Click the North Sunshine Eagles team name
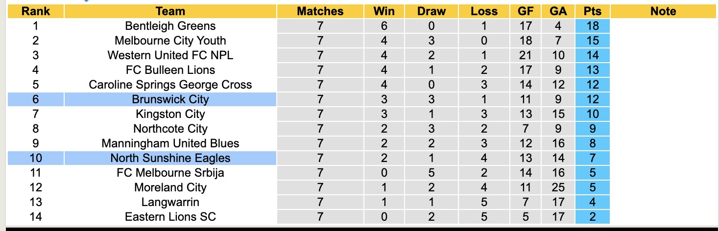The image size is (719, 231). coord(170,158)
